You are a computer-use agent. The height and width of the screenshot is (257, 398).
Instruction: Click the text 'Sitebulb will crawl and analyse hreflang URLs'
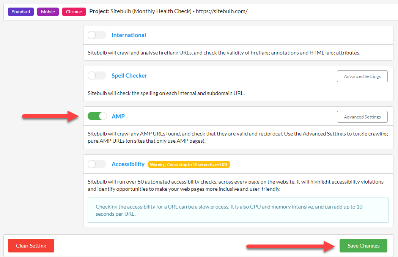click(x=139, y=53)
